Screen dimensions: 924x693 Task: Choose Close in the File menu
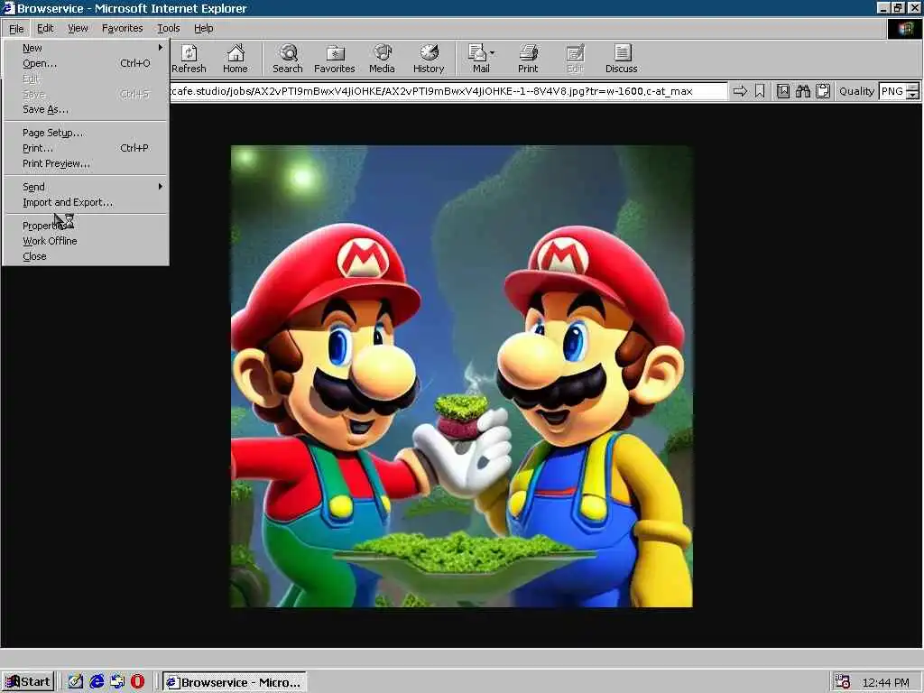[86, 256]
